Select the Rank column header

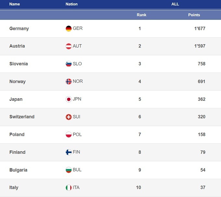[141, 15]
